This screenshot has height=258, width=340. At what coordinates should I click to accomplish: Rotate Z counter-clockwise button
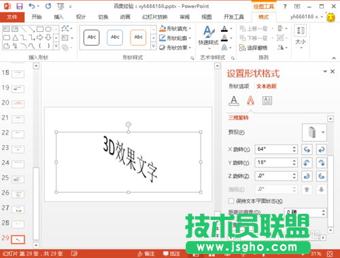tap(322, 176)
